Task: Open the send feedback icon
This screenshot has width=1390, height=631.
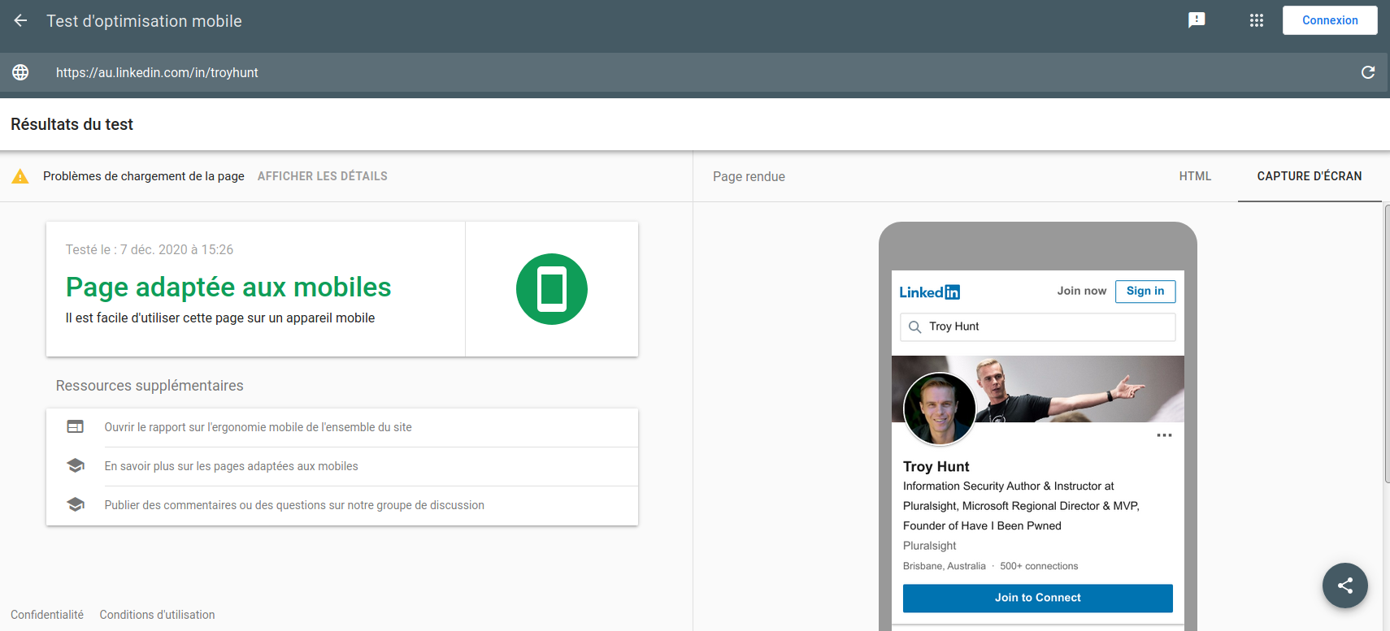Action: (1197, 20)
